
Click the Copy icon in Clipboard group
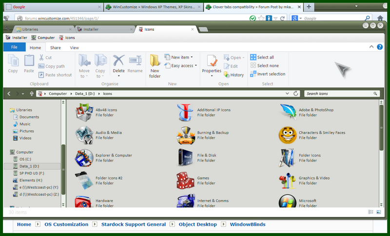pyautogui.click(x=13, y=60)
